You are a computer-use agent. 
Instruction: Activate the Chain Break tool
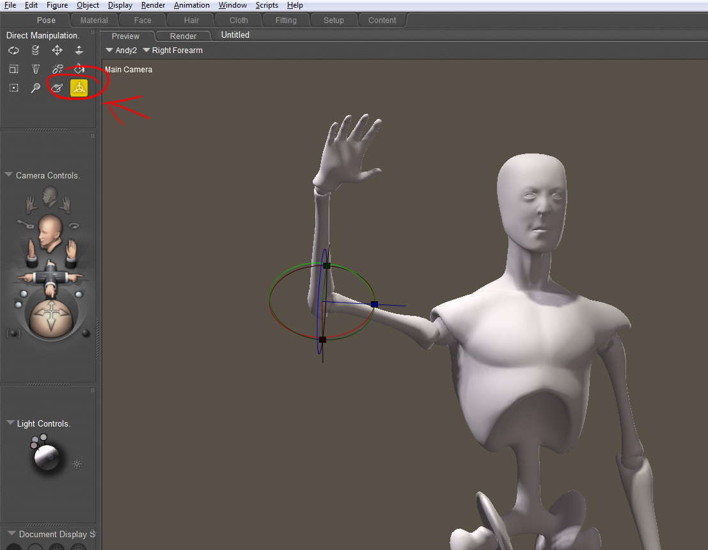click(57, 69)
